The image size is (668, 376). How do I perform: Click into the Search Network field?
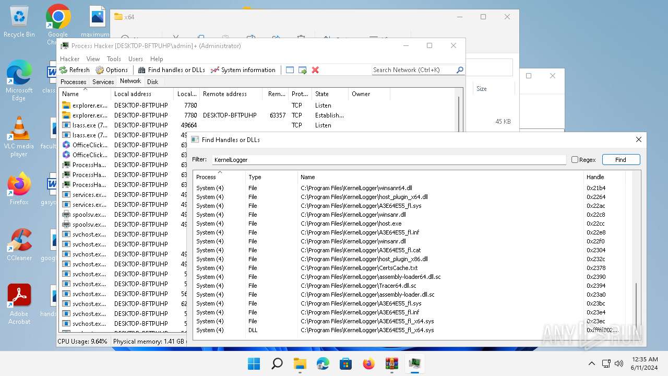pos(413,69)
